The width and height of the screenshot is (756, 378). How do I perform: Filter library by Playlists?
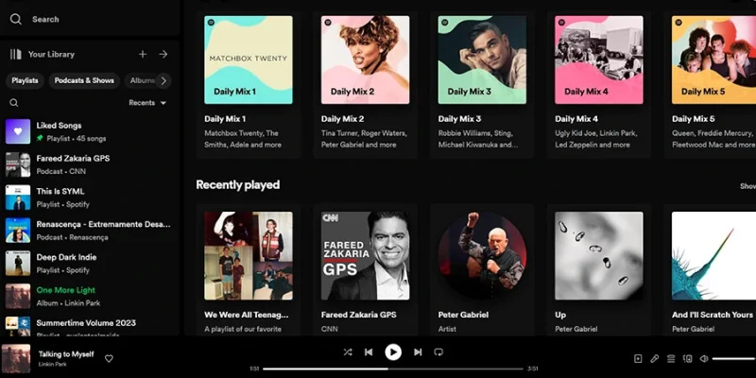pyautogui.click(x=26, y=80)
